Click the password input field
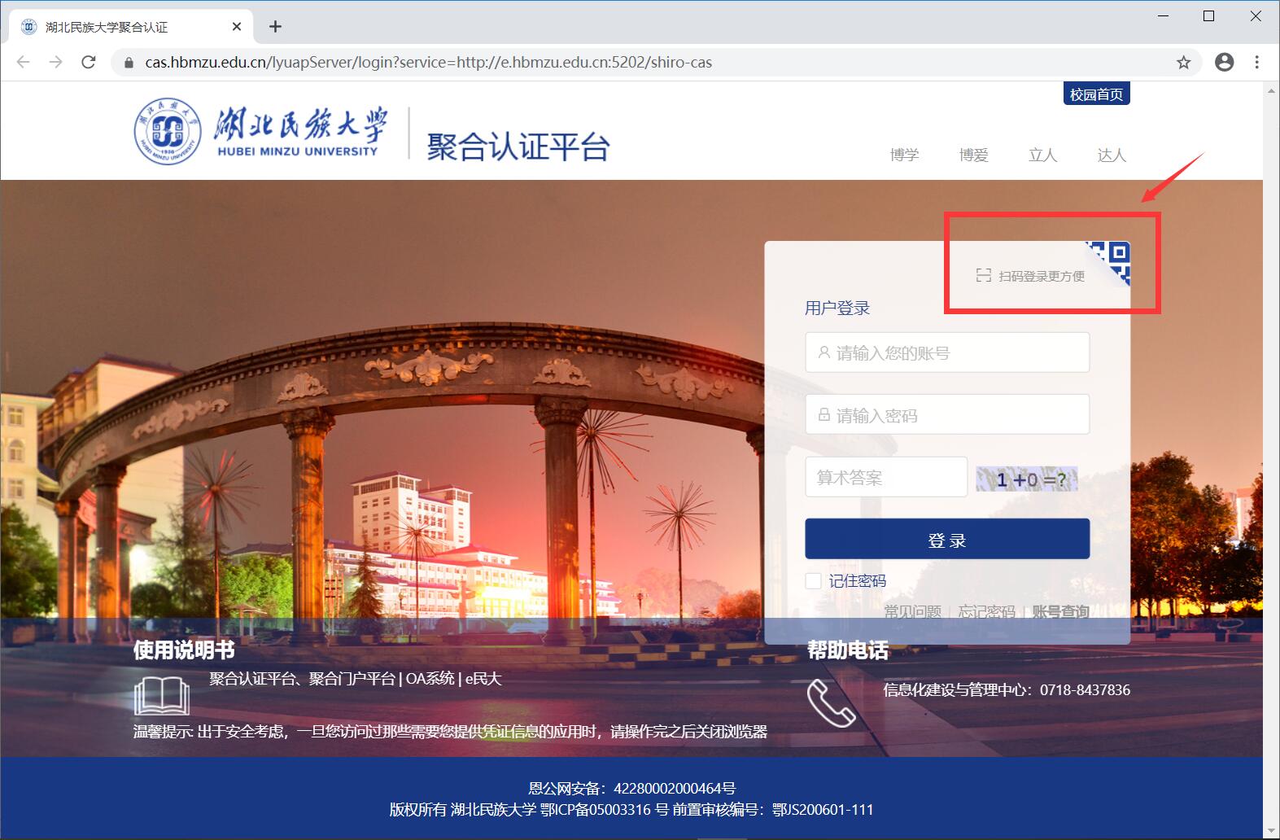 tap(947, 415)
